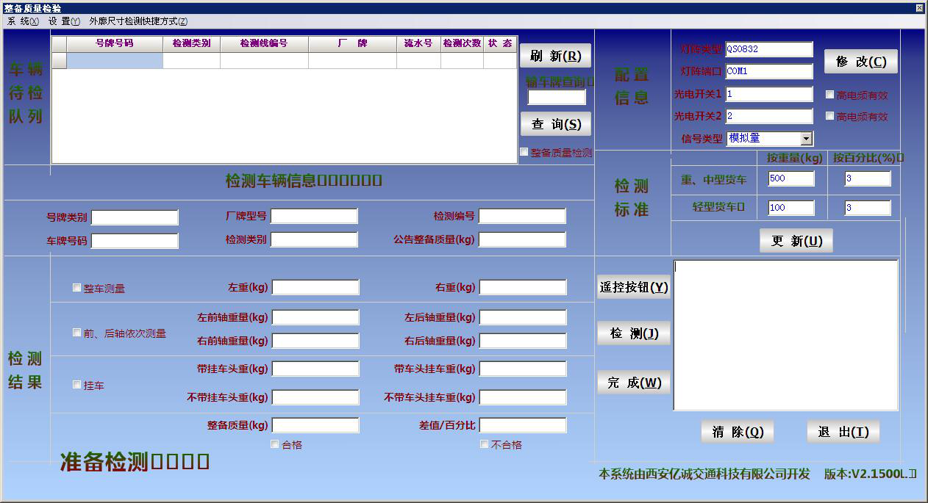Viewport: 928px width, 503px height.
Task: Click the 查询(S) search button
Action: point(555,123)
